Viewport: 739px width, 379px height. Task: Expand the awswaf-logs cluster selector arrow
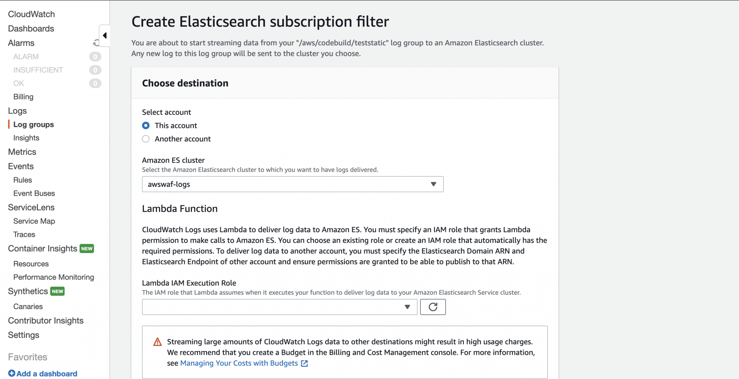[x=433, y=184]
